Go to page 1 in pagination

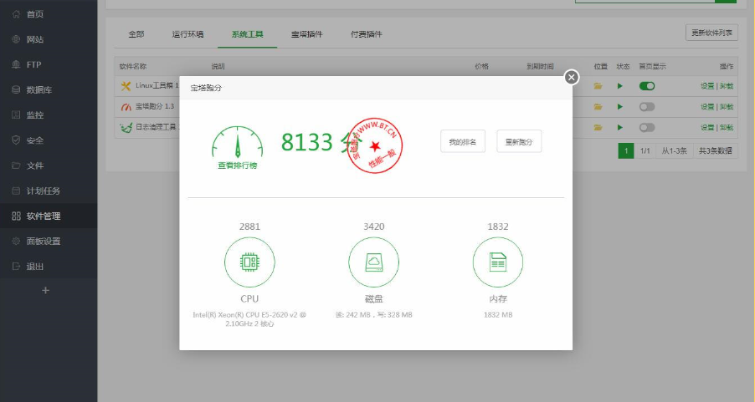tap(626, 151)
